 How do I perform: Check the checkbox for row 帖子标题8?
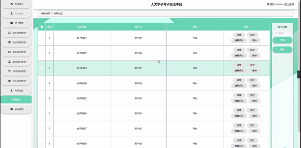(x=42, y=143)
